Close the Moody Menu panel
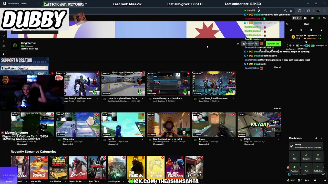 (321, 138)
